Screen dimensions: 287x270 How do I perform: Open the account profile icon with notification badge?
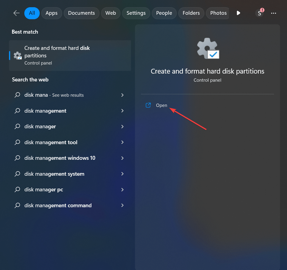point(259,13)
